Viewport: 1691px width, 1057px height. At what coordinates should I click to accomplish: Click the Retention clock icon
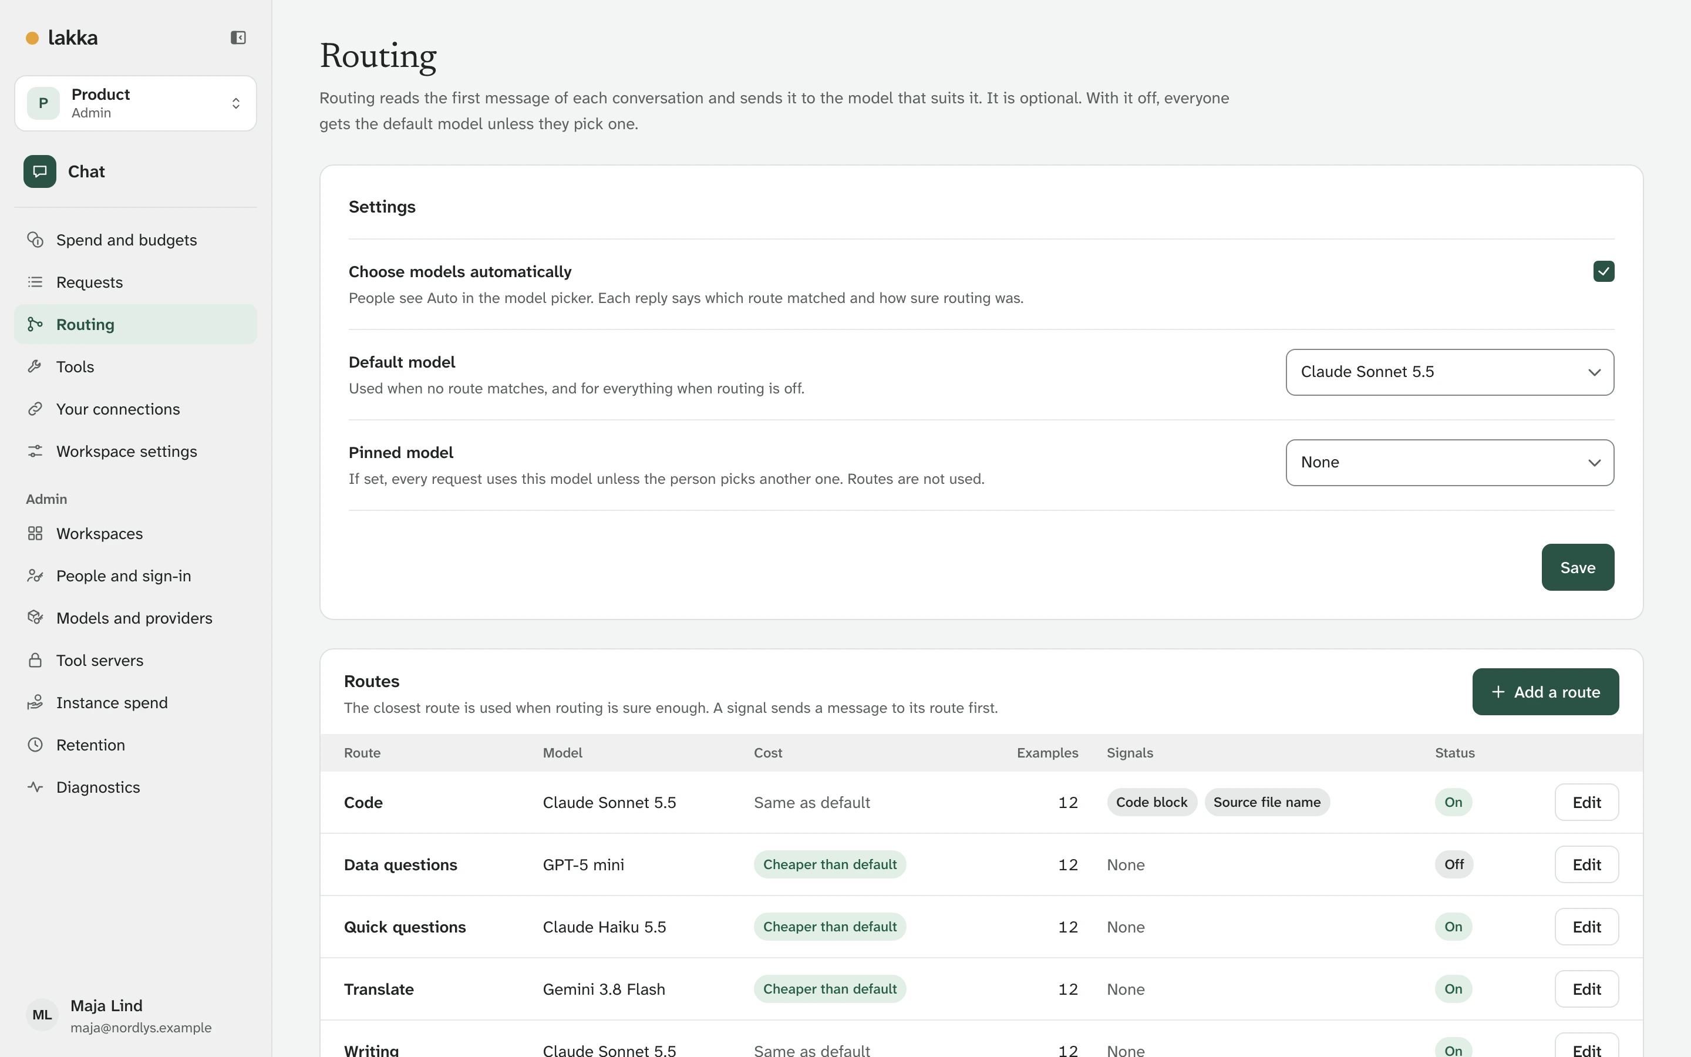pos(35,745)
